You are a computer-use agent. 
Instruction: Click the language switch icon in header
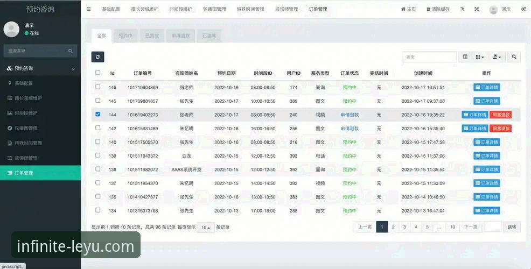[462, 9]
